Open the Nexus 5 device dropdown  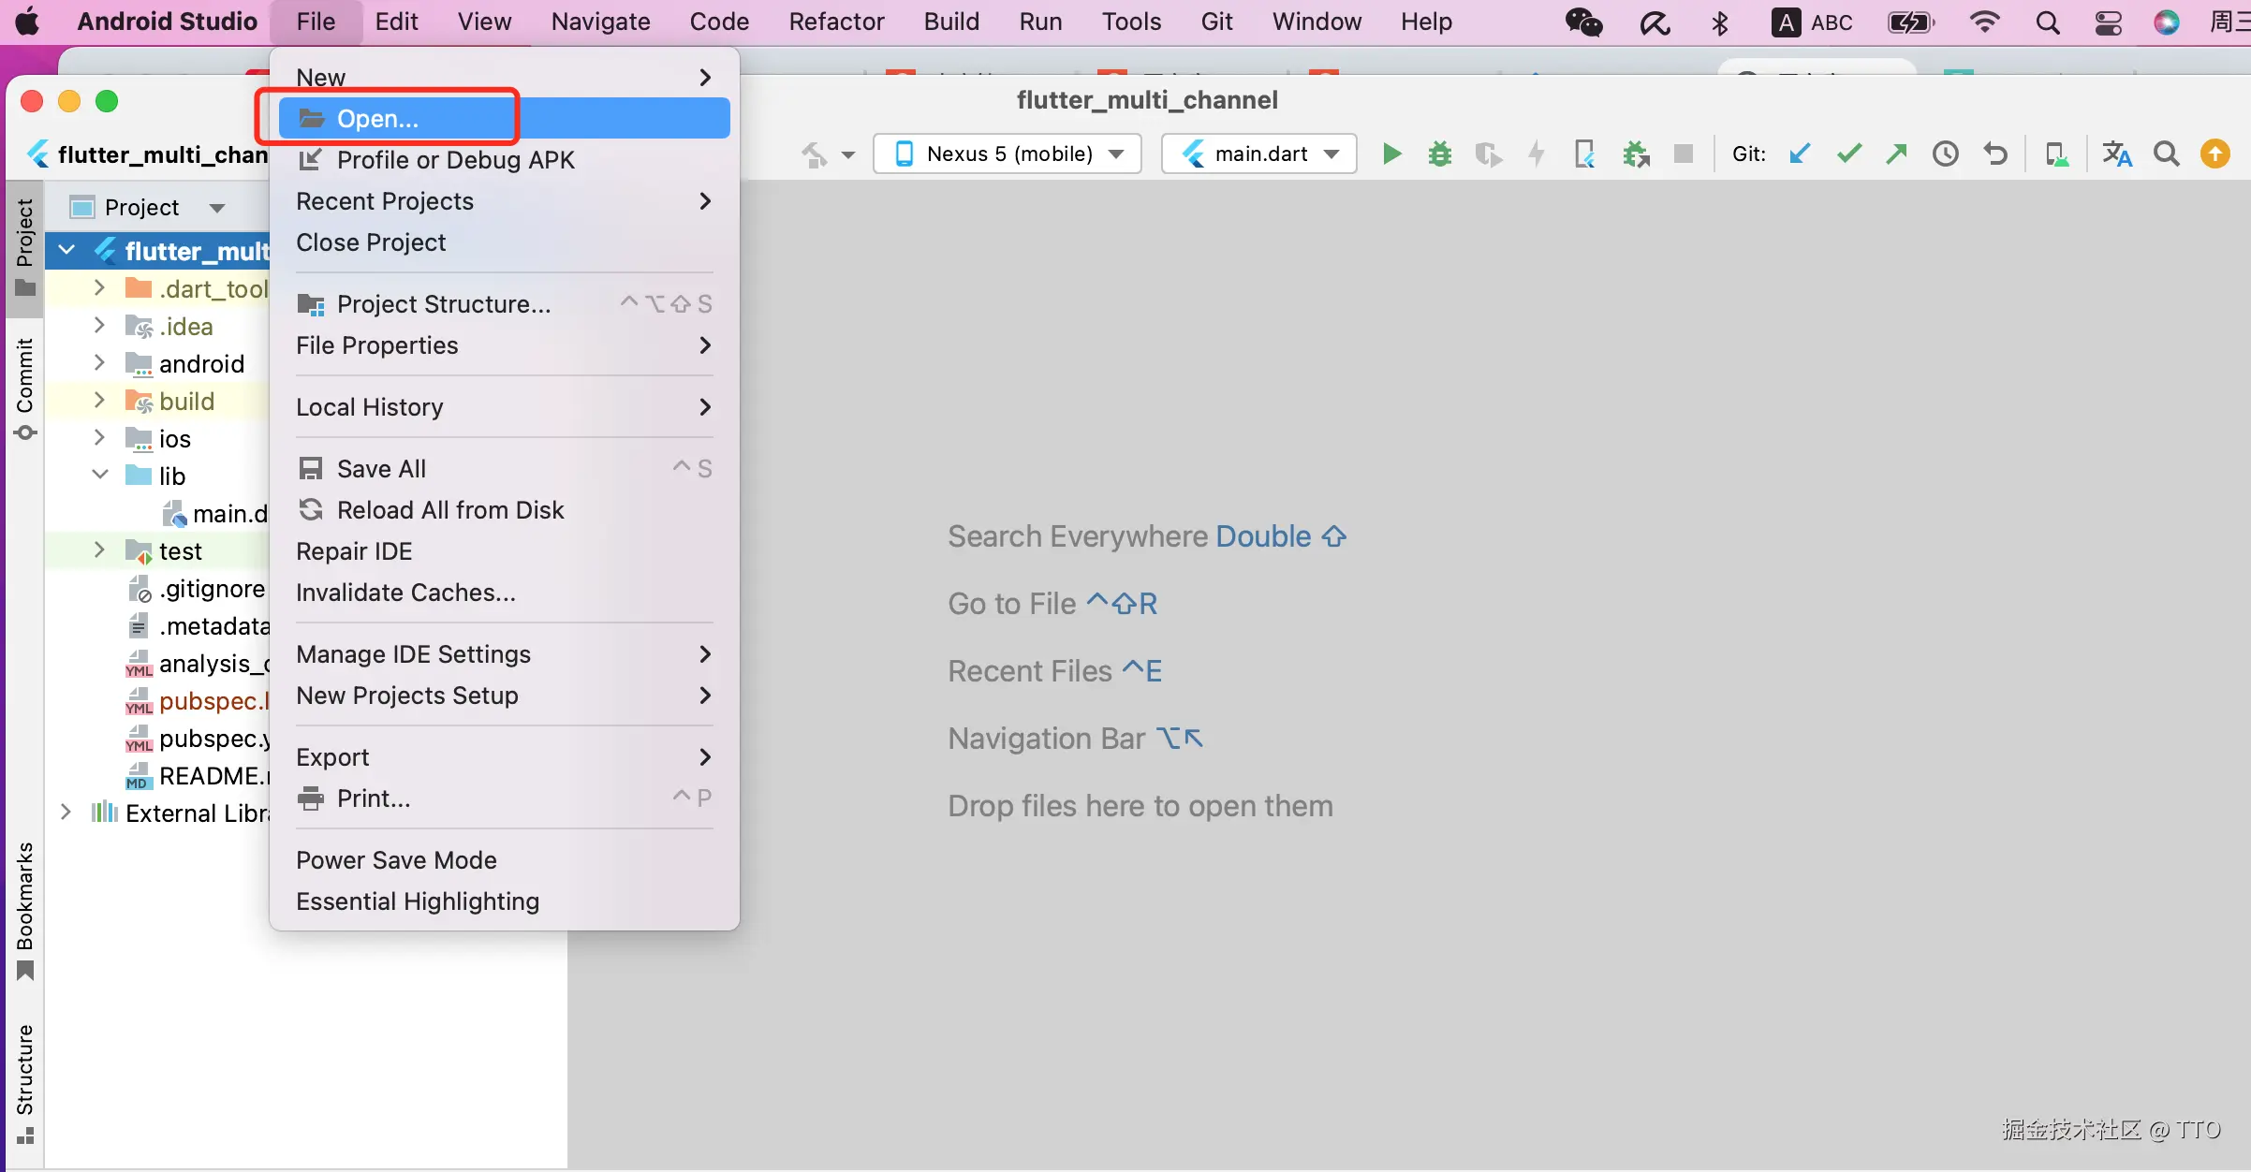pos(1007,154)
